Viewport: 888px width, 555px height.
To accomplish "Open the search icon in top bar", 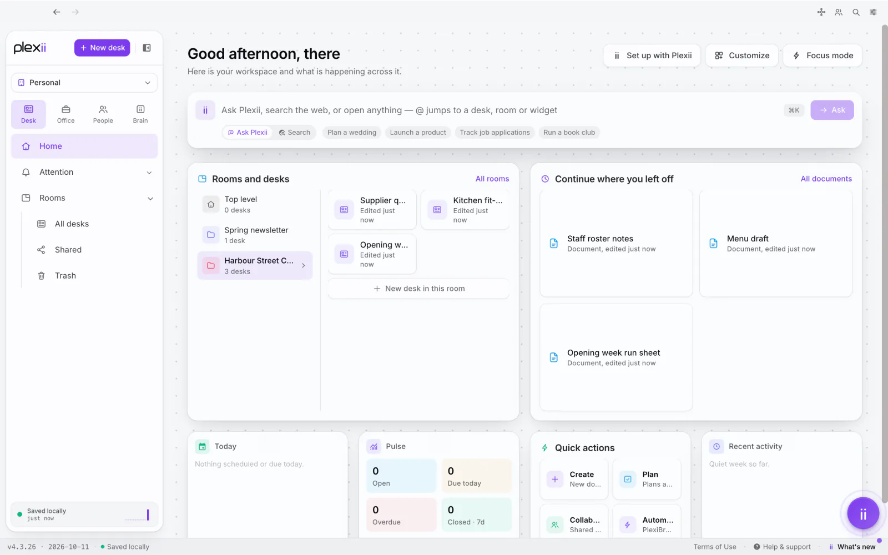I will pos(856,12).
